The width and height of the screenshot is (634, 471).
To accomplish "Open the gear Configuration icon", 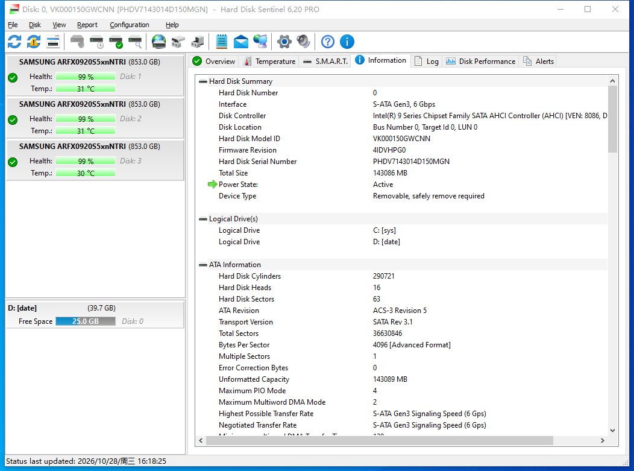I will [284, 41].
